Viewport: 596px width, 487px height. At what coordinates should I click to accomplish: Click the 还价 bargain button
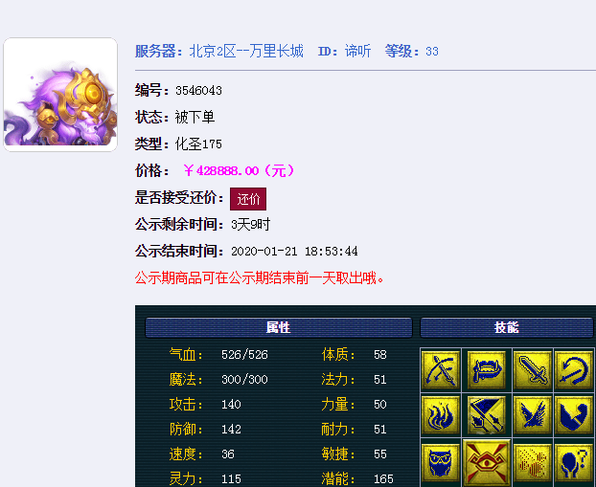tap(248, 199)
